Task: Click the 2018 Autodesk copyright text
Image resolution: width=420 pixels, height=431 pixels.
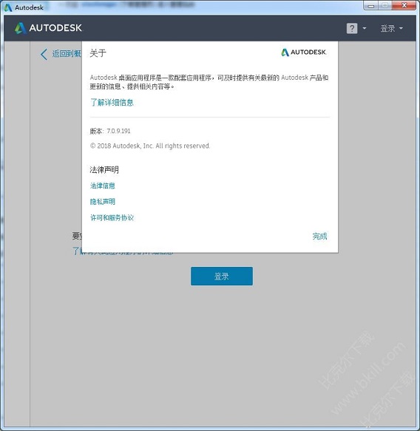Action: click(150, 146)
